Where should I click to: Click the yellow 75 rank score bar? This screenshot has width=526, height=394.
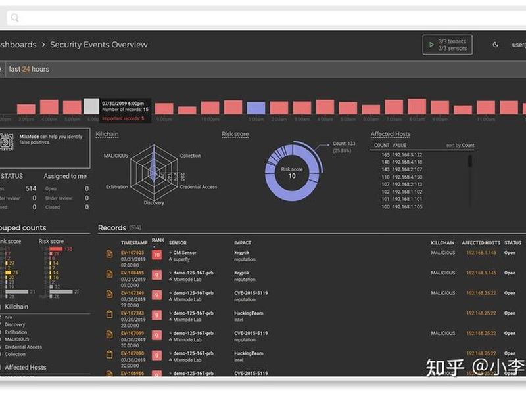(x=9, y=273)
